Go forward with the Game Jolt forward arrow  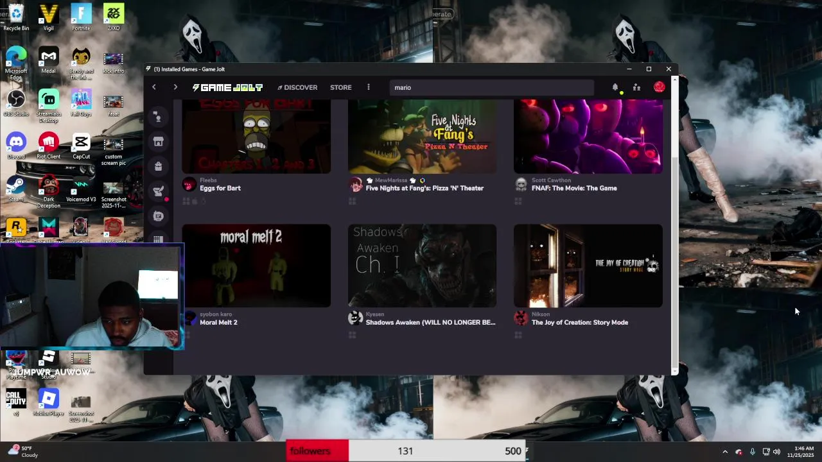[x=175, y=87]
